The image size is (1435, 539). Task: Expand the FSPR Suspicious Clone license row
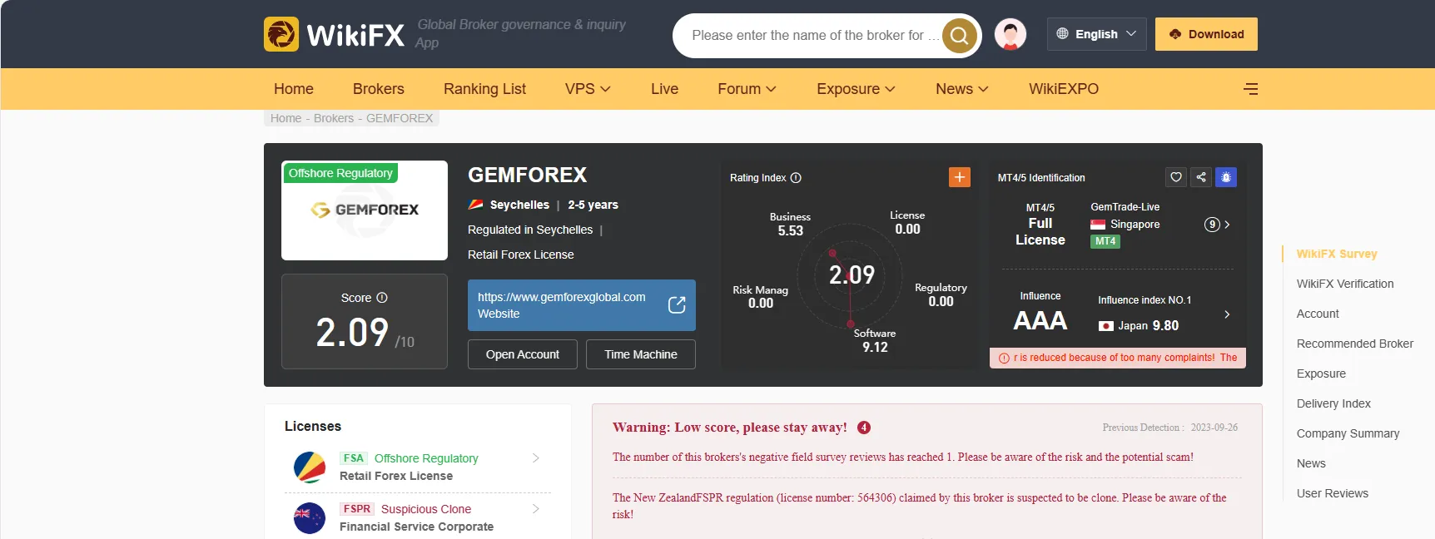[x=418, y=517]
